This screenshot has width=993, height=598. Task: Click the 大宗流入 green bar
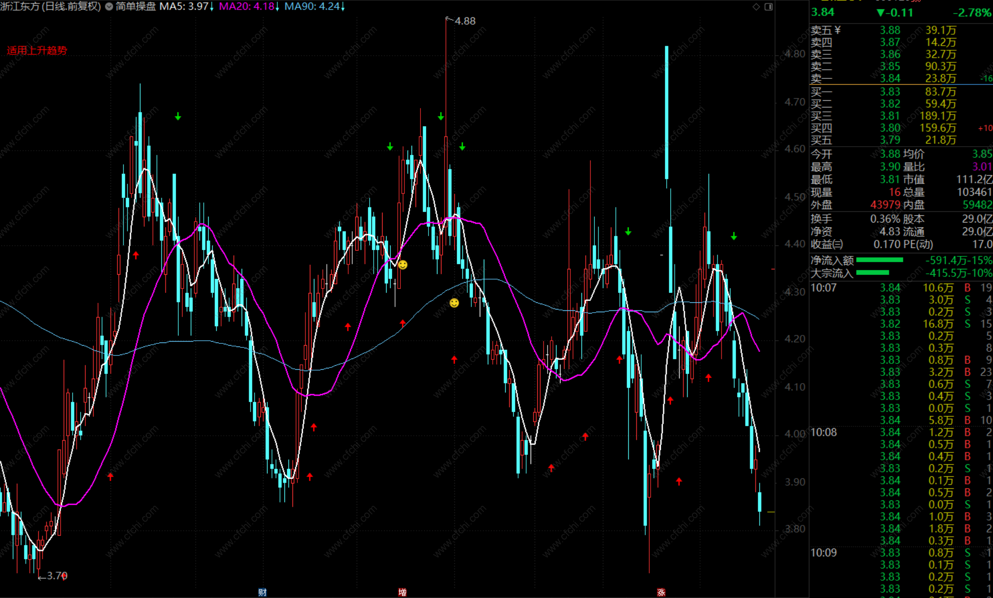[873, 273]
